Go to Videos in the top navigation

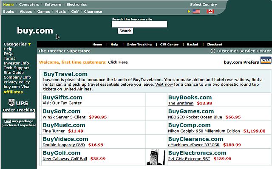(25, 11)
